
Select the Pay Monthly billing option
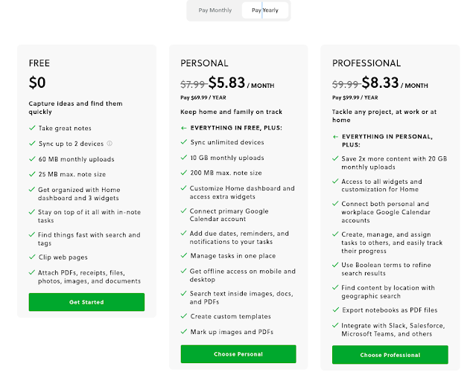click(x=215, y=10)
